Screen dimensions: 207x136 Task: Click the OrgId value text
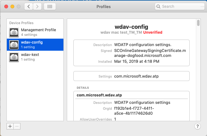click(x=134, y=111)
